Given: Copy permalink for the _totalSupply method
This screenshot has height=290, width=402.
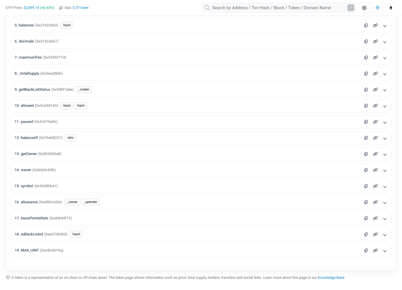Looking at the screenshot, I should pos(375,74).
